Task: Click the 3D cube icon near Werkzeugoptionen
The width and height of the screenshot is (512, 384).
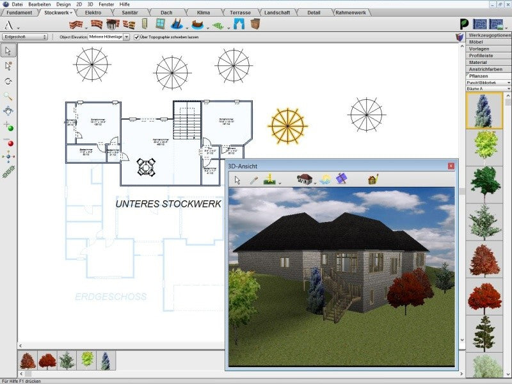Action: coord(460,37)
